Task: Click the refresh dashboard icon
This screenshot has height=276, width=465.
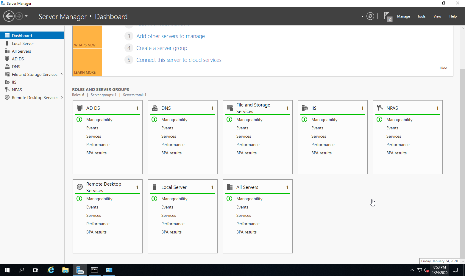Action: click(x=370, y=16)
